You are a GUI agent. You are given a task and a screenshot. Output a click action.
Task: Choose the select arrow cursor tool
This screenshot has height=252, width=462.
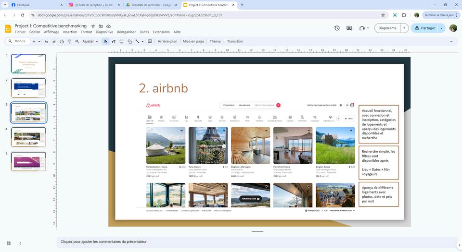[x=105, y=41]
